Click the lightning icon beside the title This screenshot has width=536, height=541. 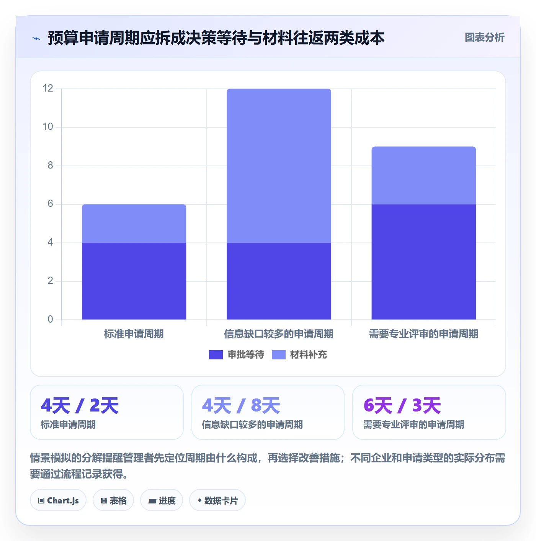(x=36, y=38)
